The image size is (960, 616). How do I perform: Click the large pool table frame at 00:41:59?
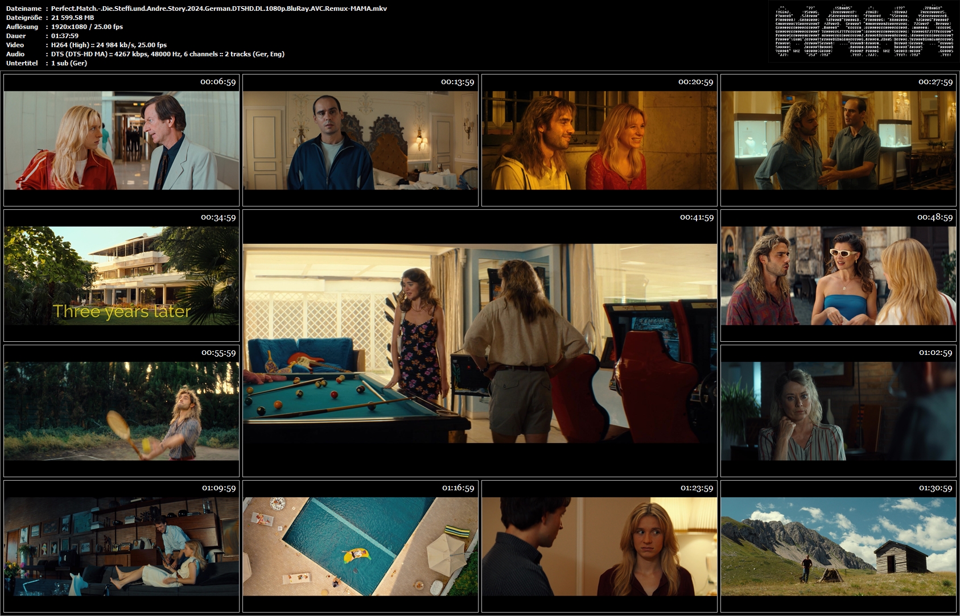[480, 343]
